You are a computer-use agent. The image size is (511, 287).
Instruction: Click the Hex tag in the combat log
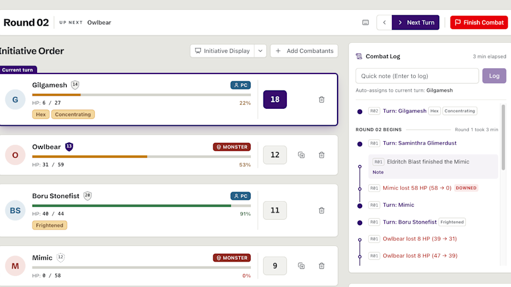(x=435, y=111)
